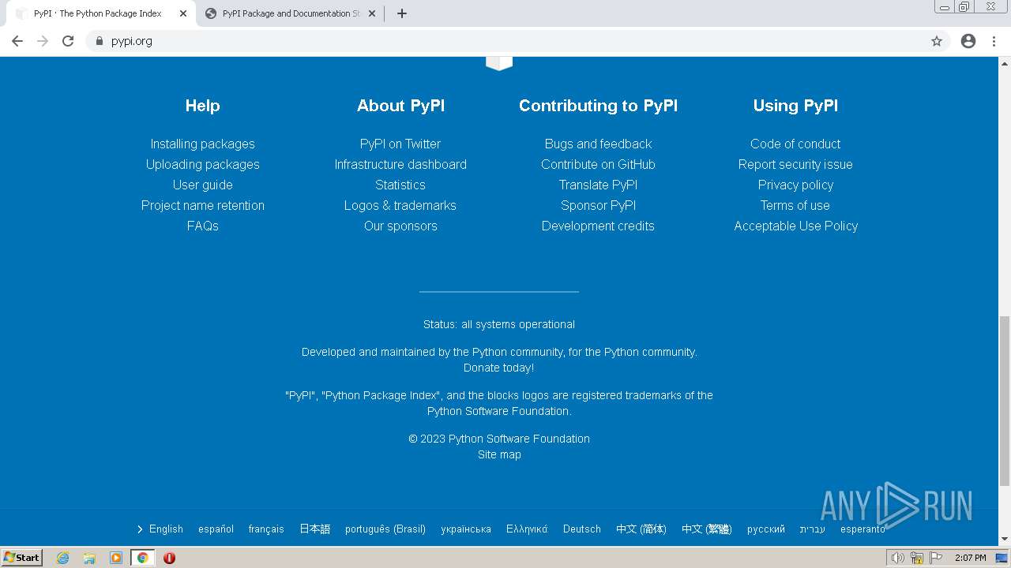This screenshot has height=568, width=1011.
Task: Close the PyPI Package and Documentation tab
Action: (373, 13)
